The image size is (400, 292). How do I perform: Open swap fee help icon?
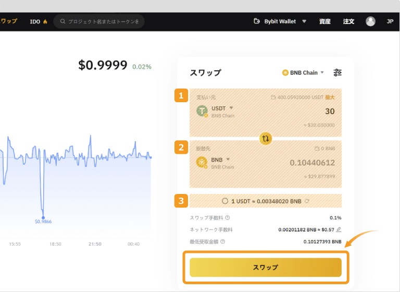228,217
